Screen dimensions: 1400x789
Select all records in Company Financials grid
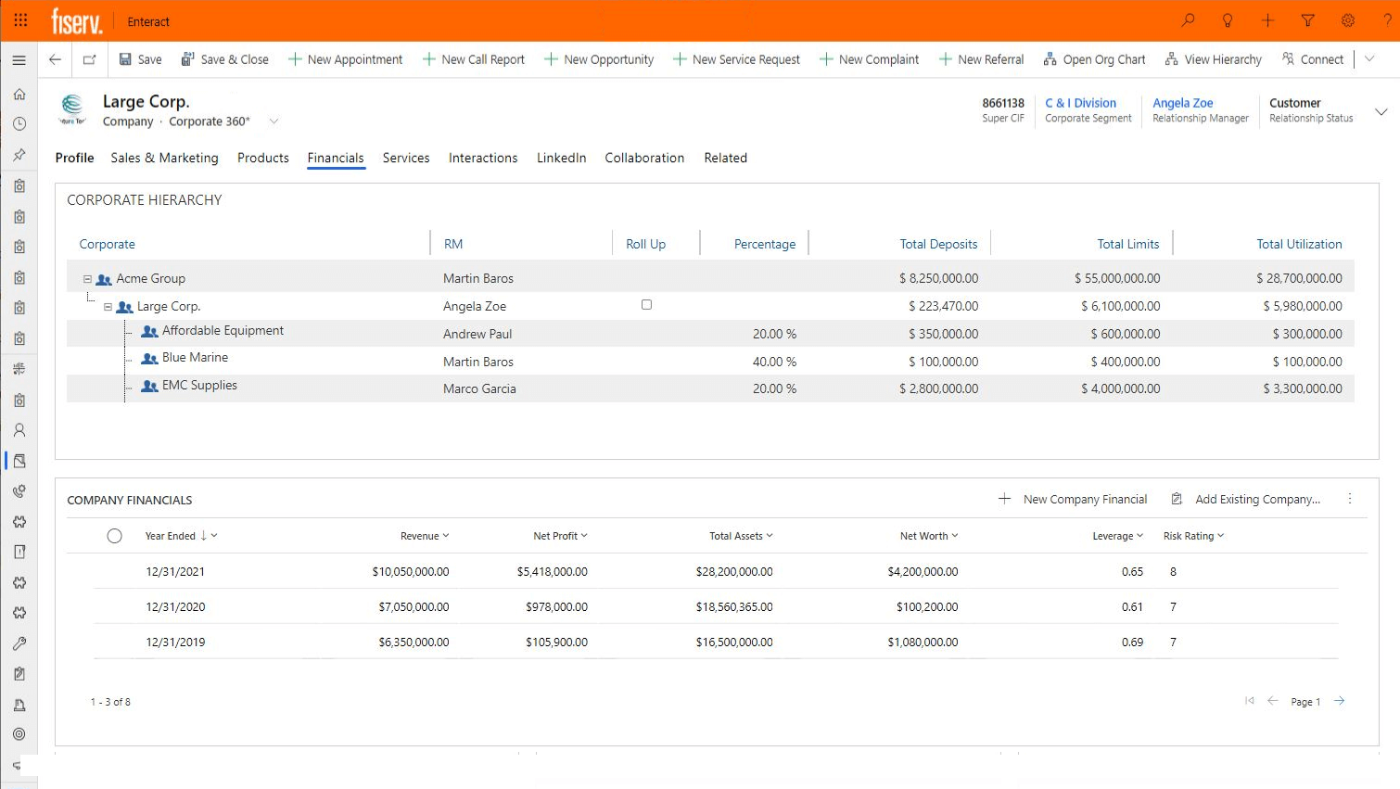tap(115, 535)
